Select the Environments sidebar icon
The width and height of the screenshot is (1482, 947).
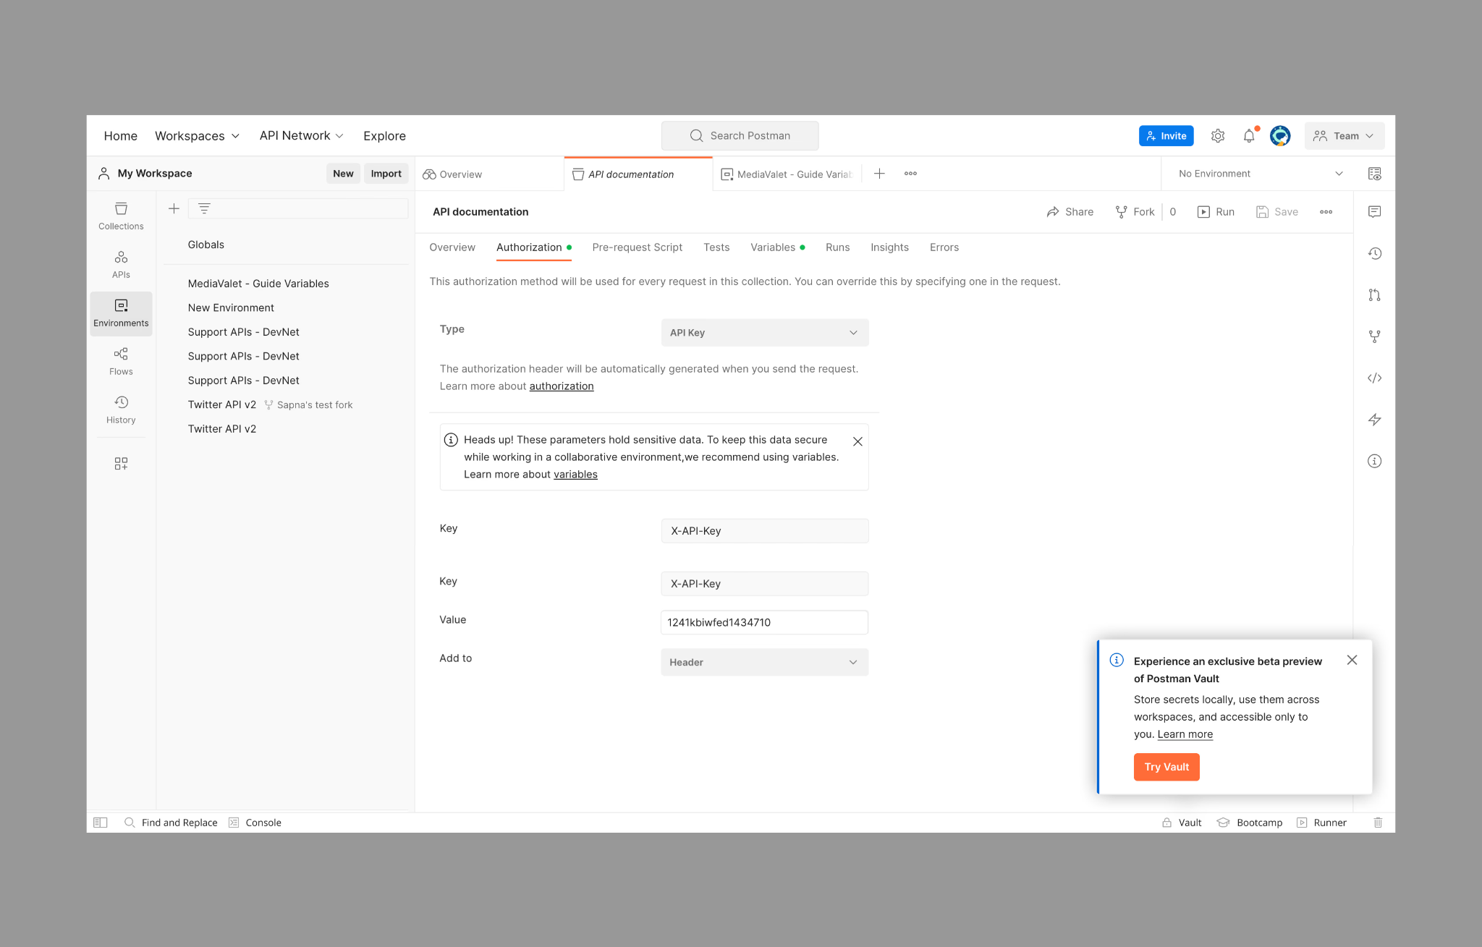click(x=121, y=313)
